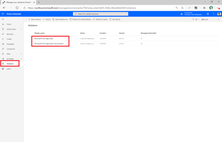Open Settings gear icon

(208, 14)
